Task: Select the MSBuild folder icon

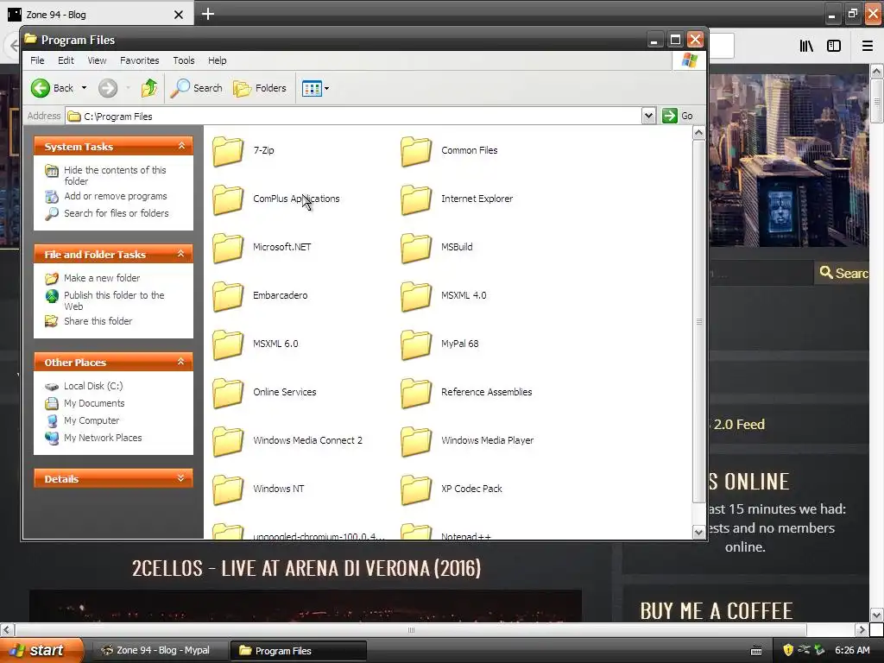Action: tap(416, 248)
